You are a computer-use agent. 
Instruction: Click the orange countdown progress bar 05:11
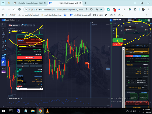(x=137, y=51)
